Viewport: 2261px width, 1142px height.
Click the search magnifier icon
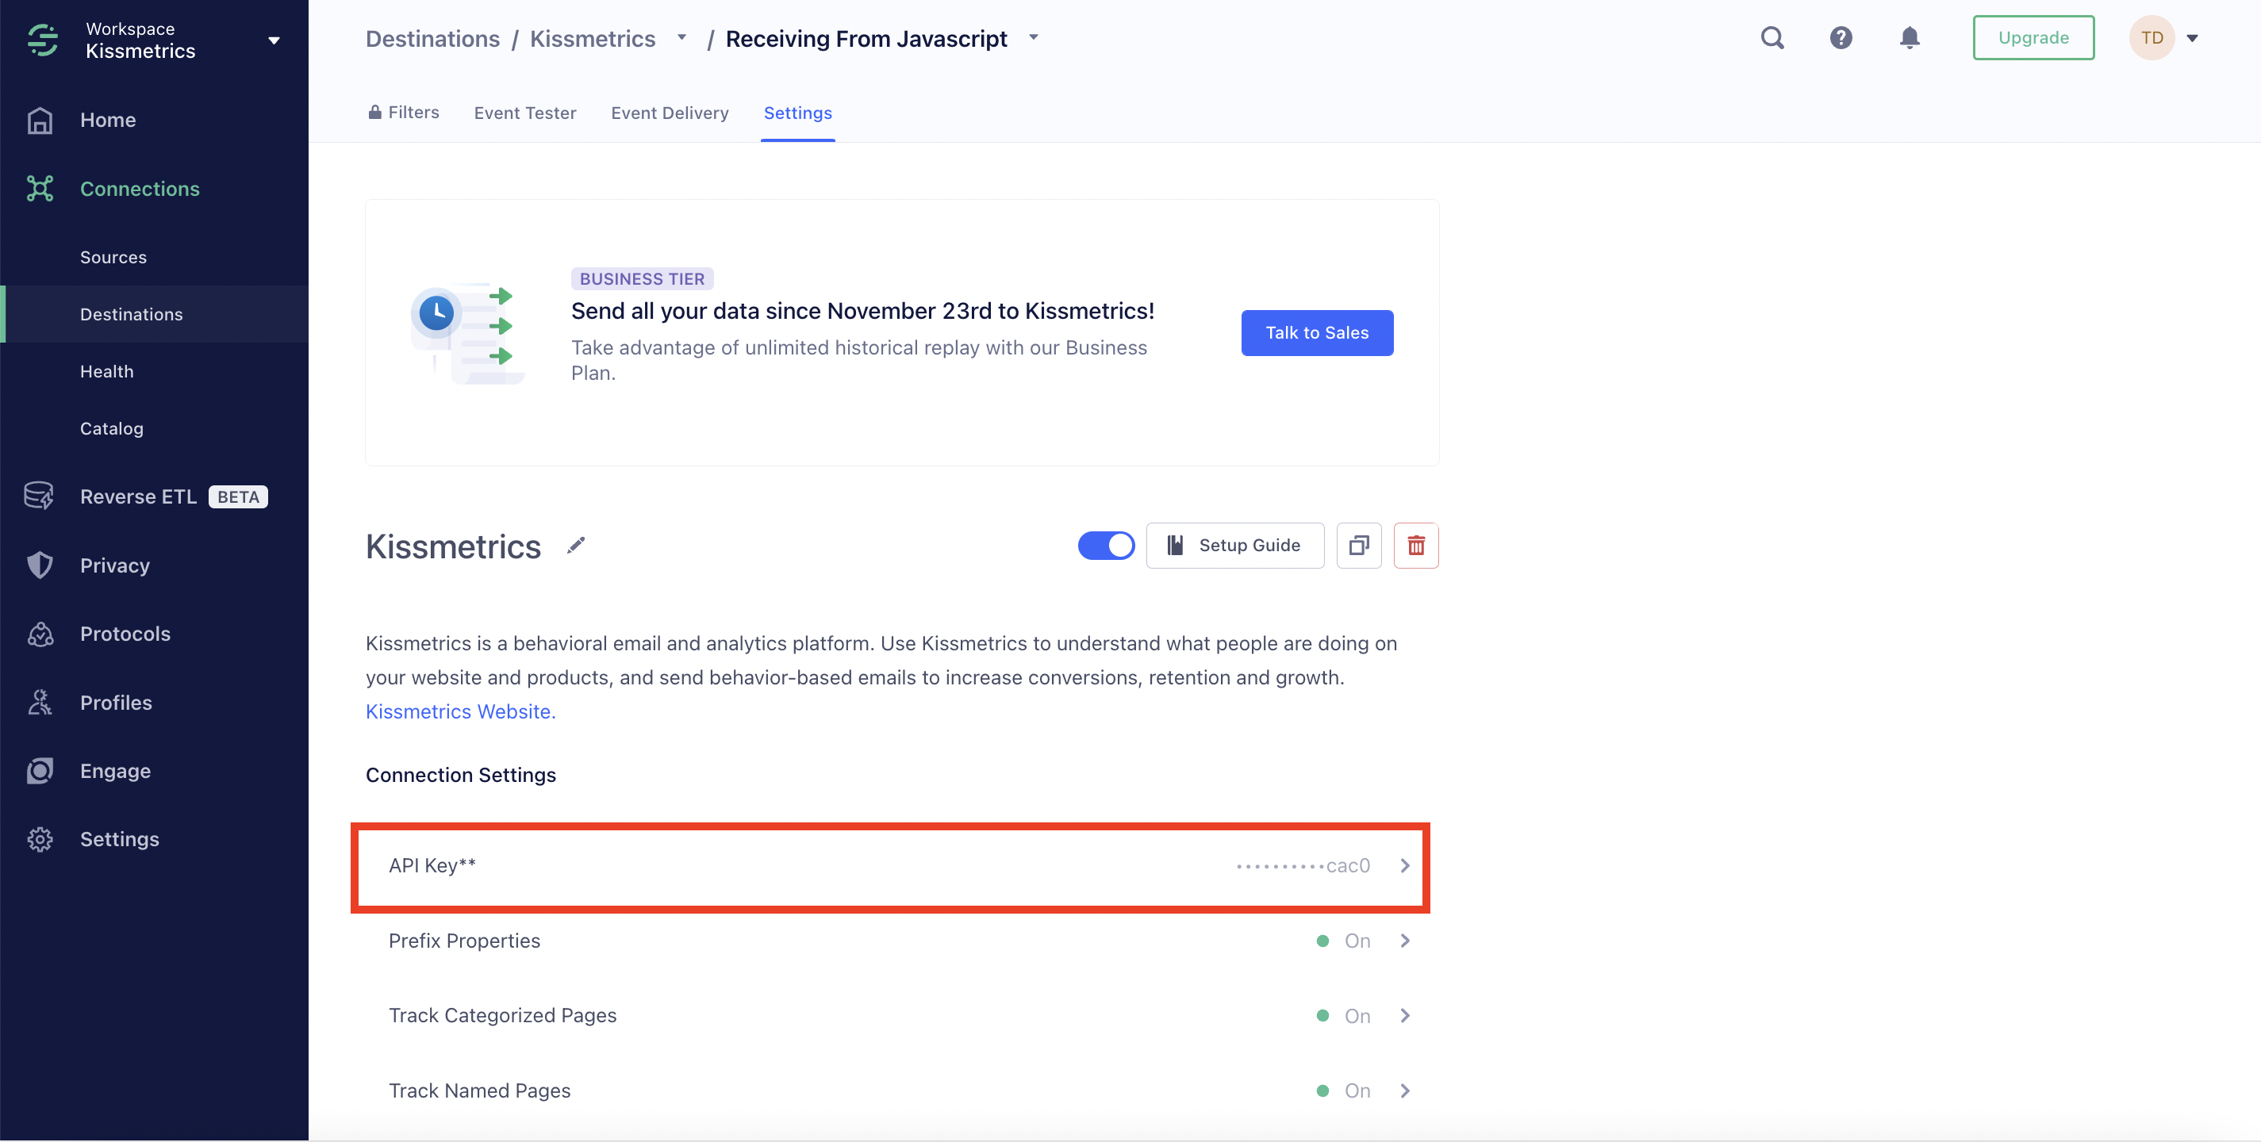click(1772, 38)
